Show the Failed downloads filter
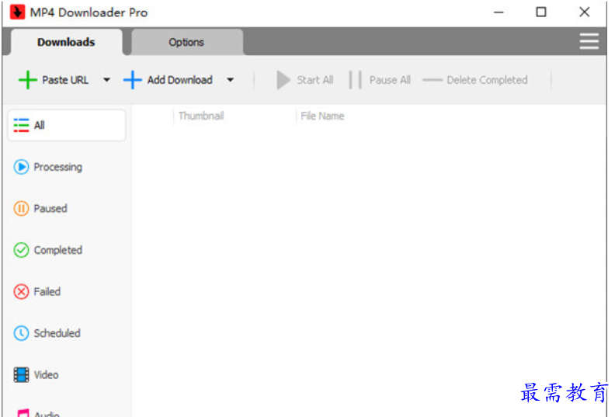This screenshot has height=417, width=615. [x=67, y=291]
